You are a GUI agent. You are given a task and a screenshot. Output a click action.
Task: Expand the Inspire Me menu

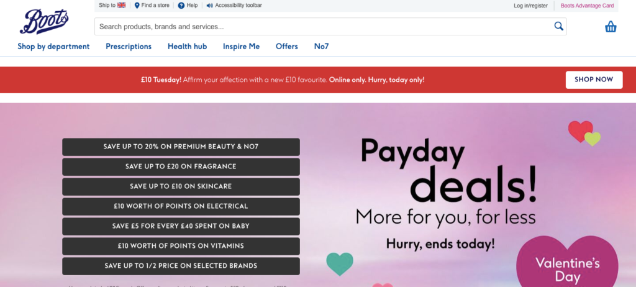[x=241, y=47]
